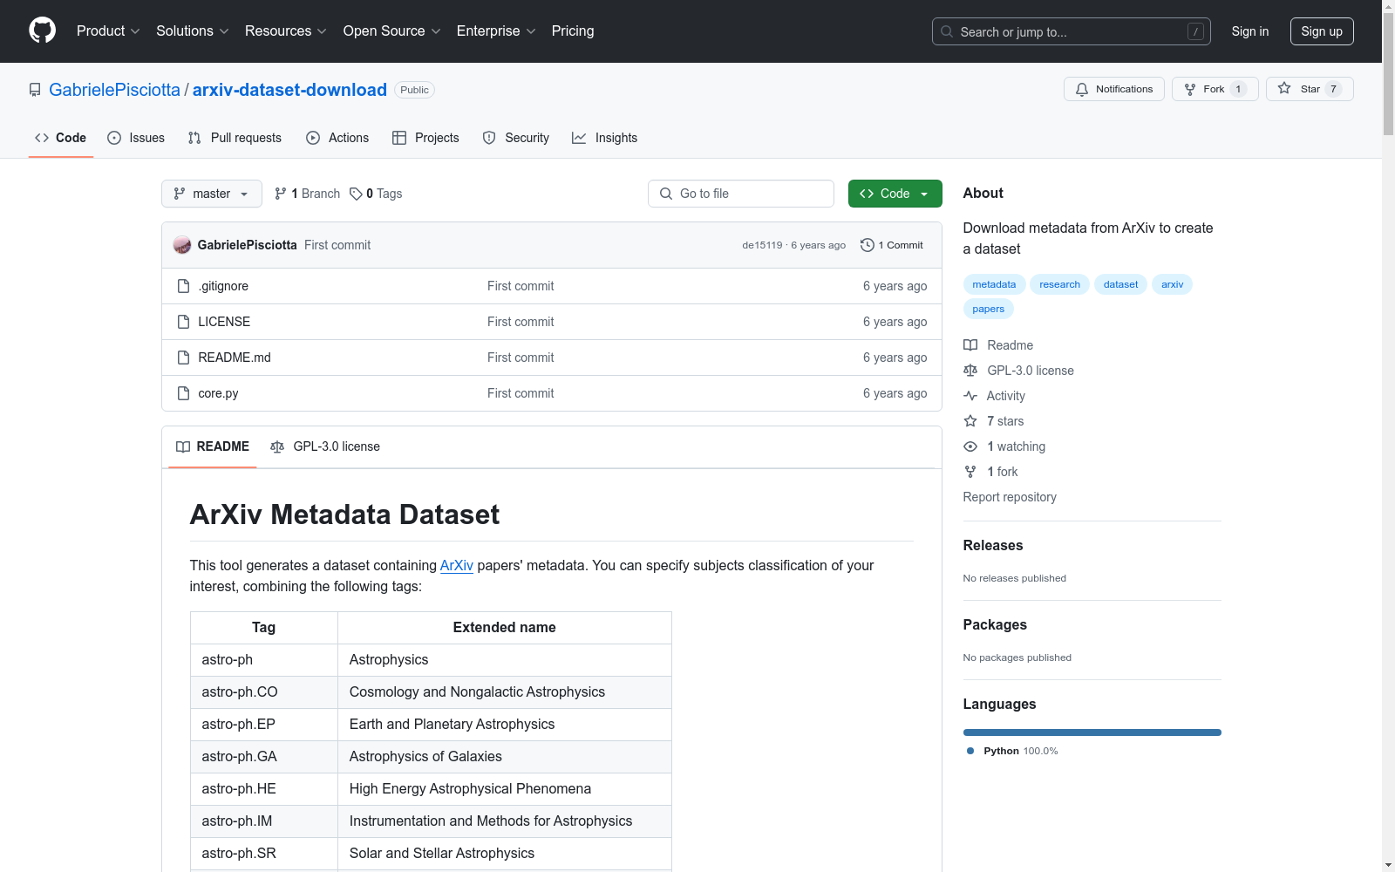Click the Search or jump to field
The width and height of the screenshot is (1395, 872).
[1072, 31]
